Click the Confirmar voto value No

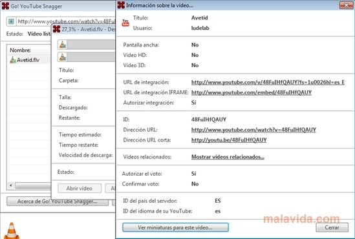click(195, 184)
